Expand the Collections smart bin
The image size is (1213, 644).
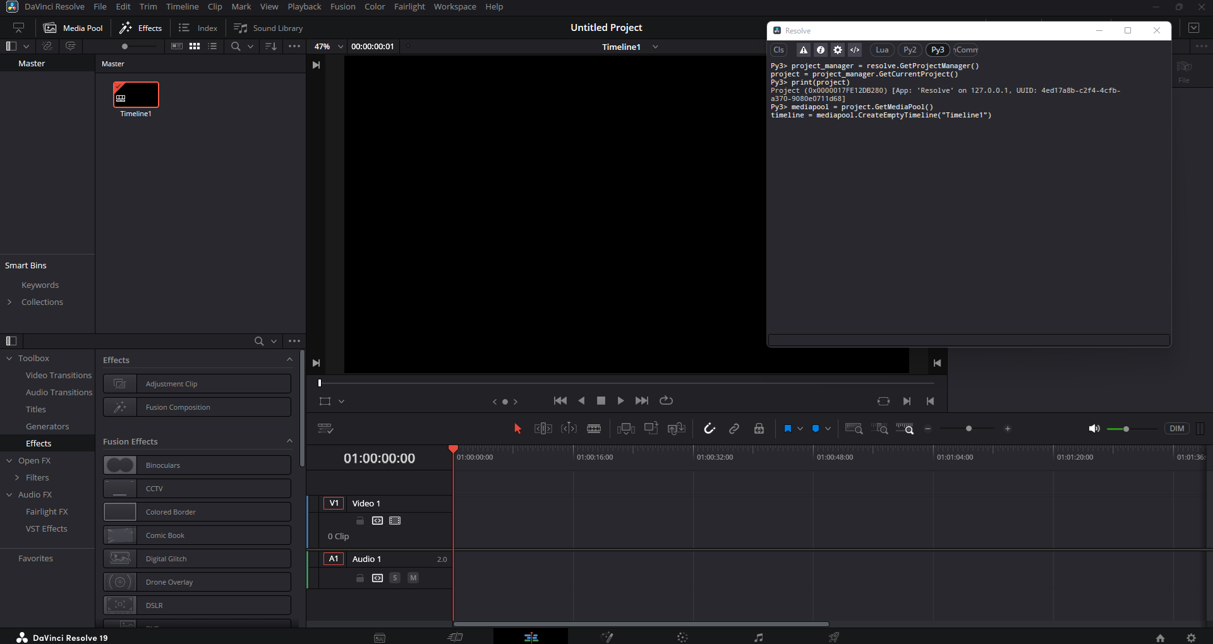(9, 302)
